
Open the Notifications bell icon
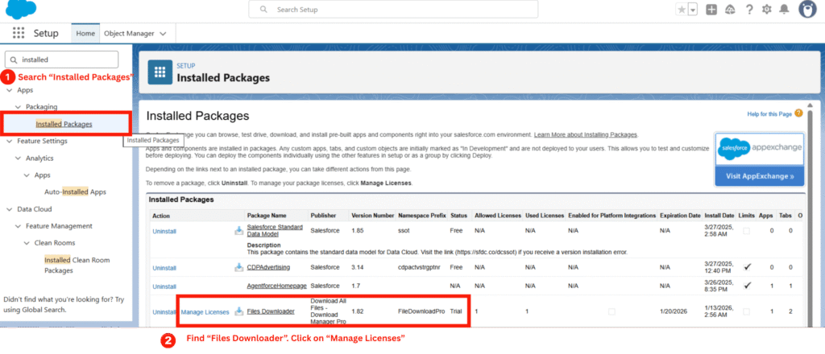(784, 10)
